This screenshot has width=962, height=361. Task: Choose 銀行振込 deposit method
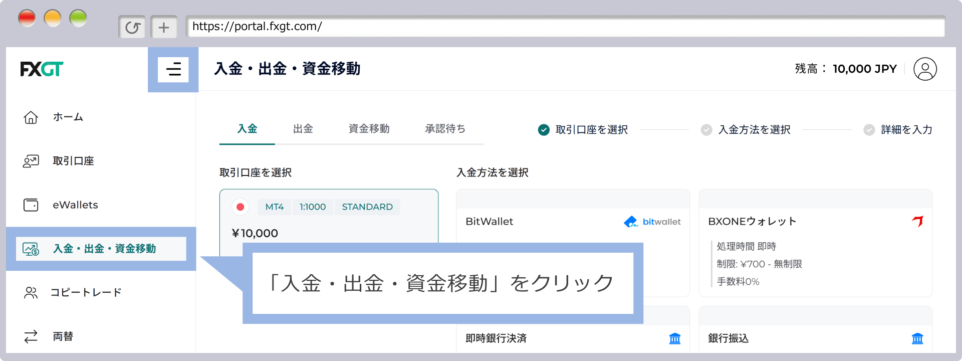click(815, 329)
